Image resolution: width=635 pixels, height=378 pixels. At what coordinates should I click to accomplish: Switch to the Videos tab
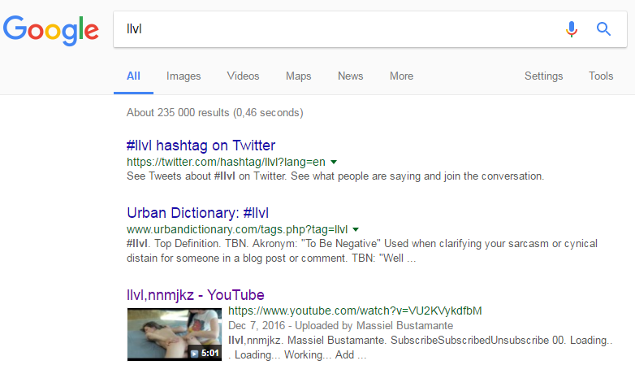(x=243, y=76)
